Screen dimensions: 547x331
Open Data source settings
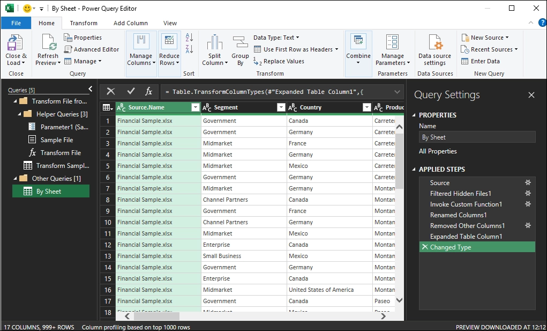pos(434,43)
